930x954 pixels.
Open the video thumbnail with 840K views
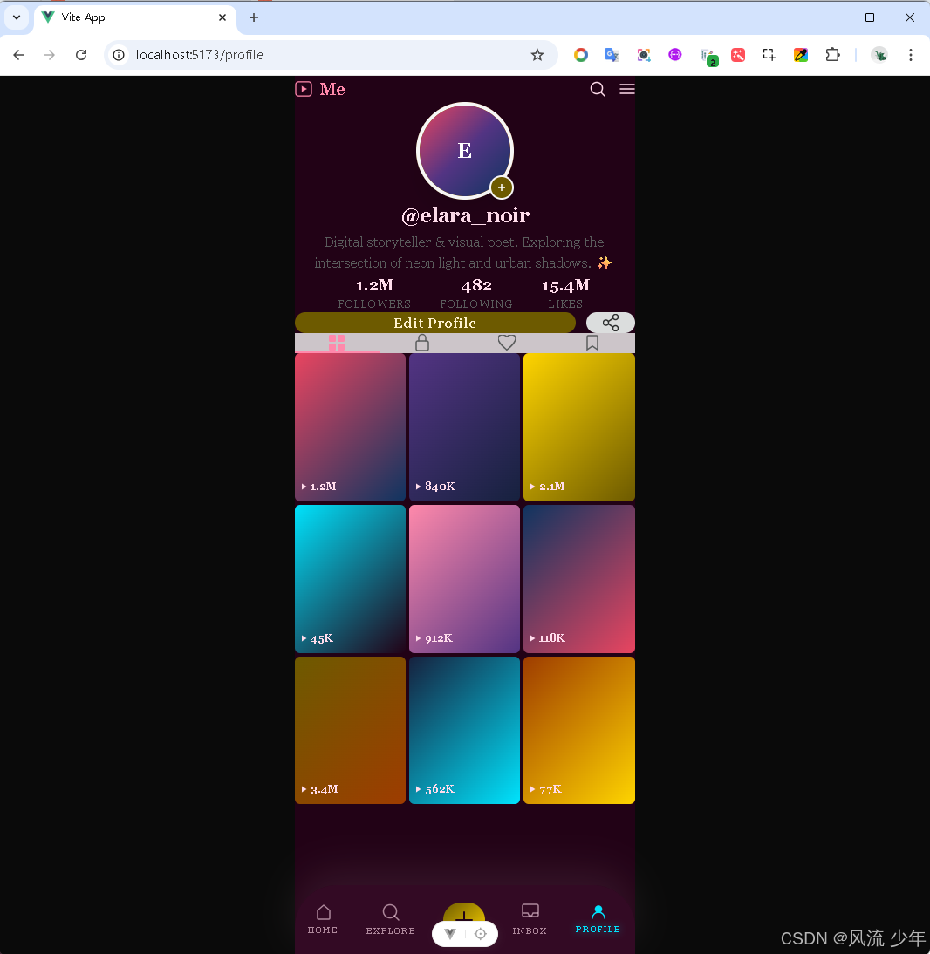click(x=464, y=427)
